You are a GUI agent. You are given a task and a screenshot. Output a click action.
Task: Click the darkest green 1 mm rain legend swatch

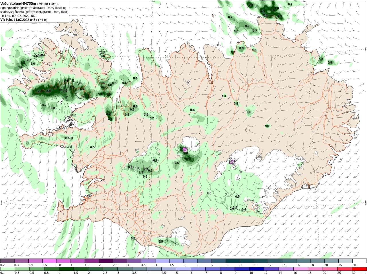point(66,269)
